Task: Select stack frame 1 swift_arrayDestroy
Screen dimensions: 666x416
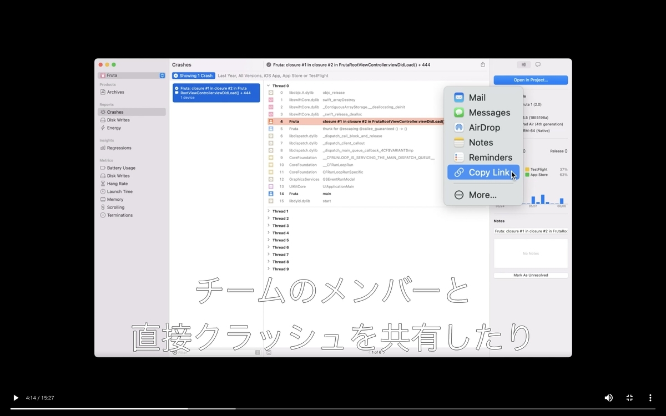Action: [x=355, y=100]
